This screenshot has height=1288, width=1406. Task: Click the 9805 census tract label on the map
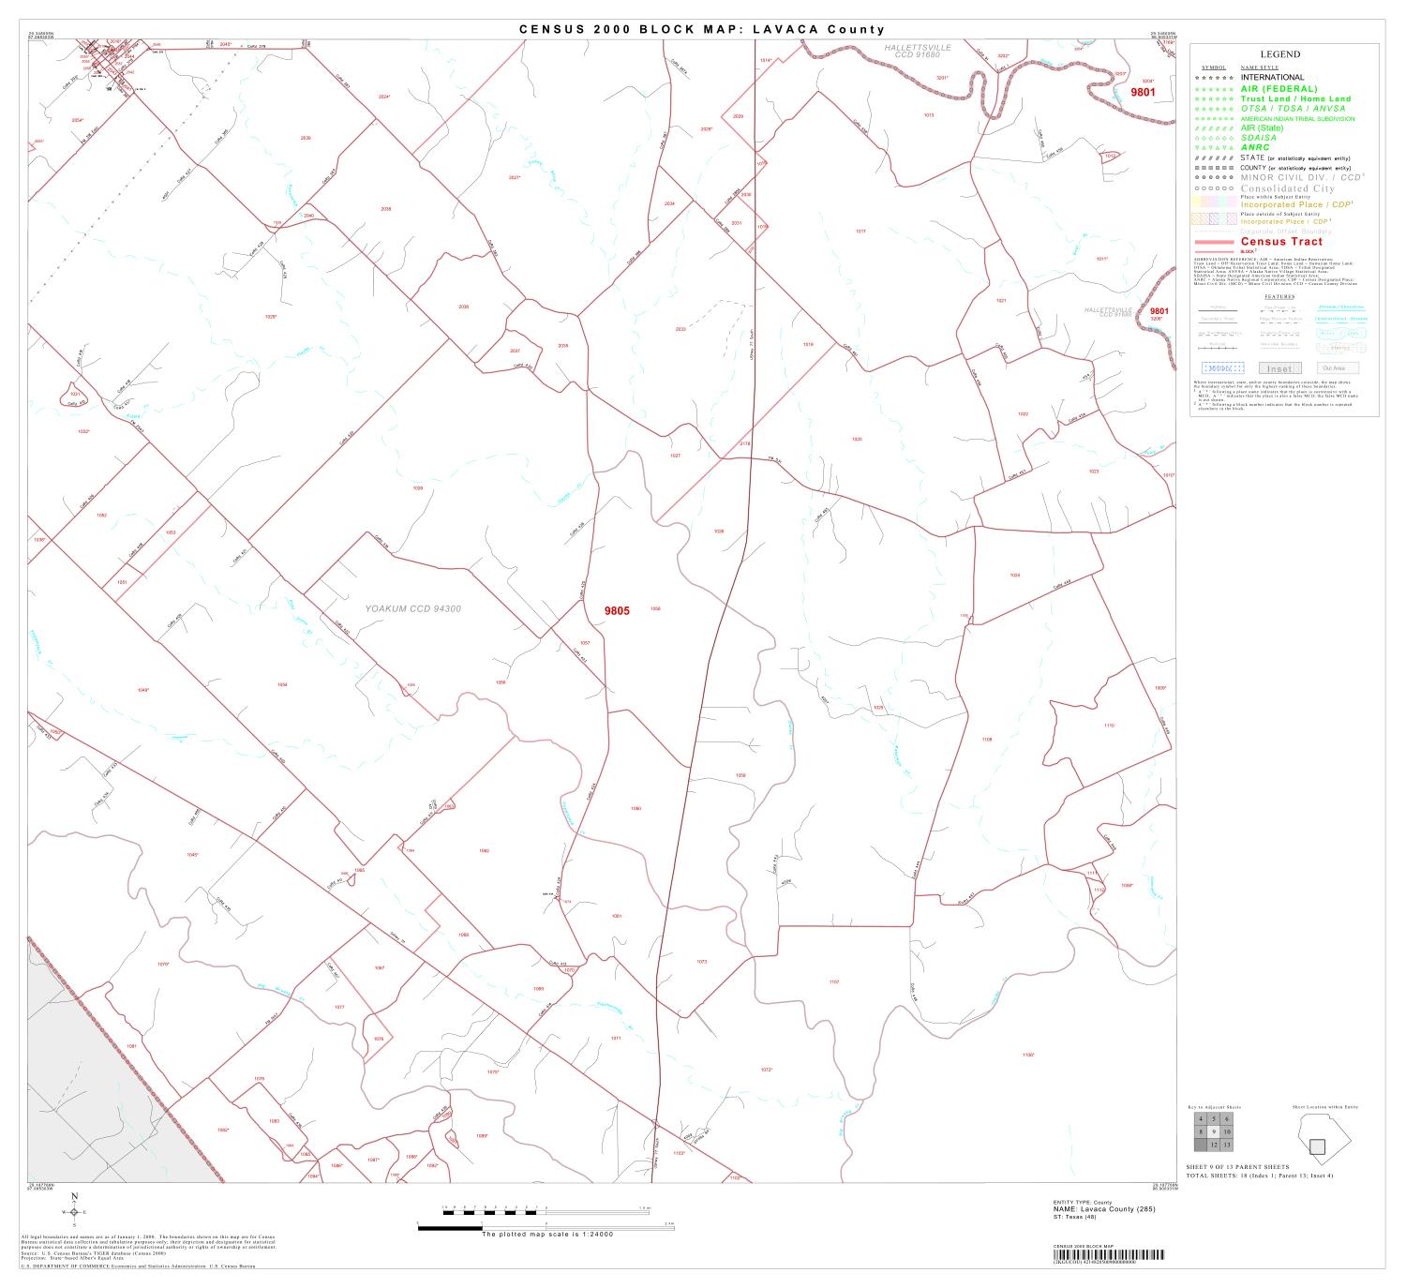617,609
